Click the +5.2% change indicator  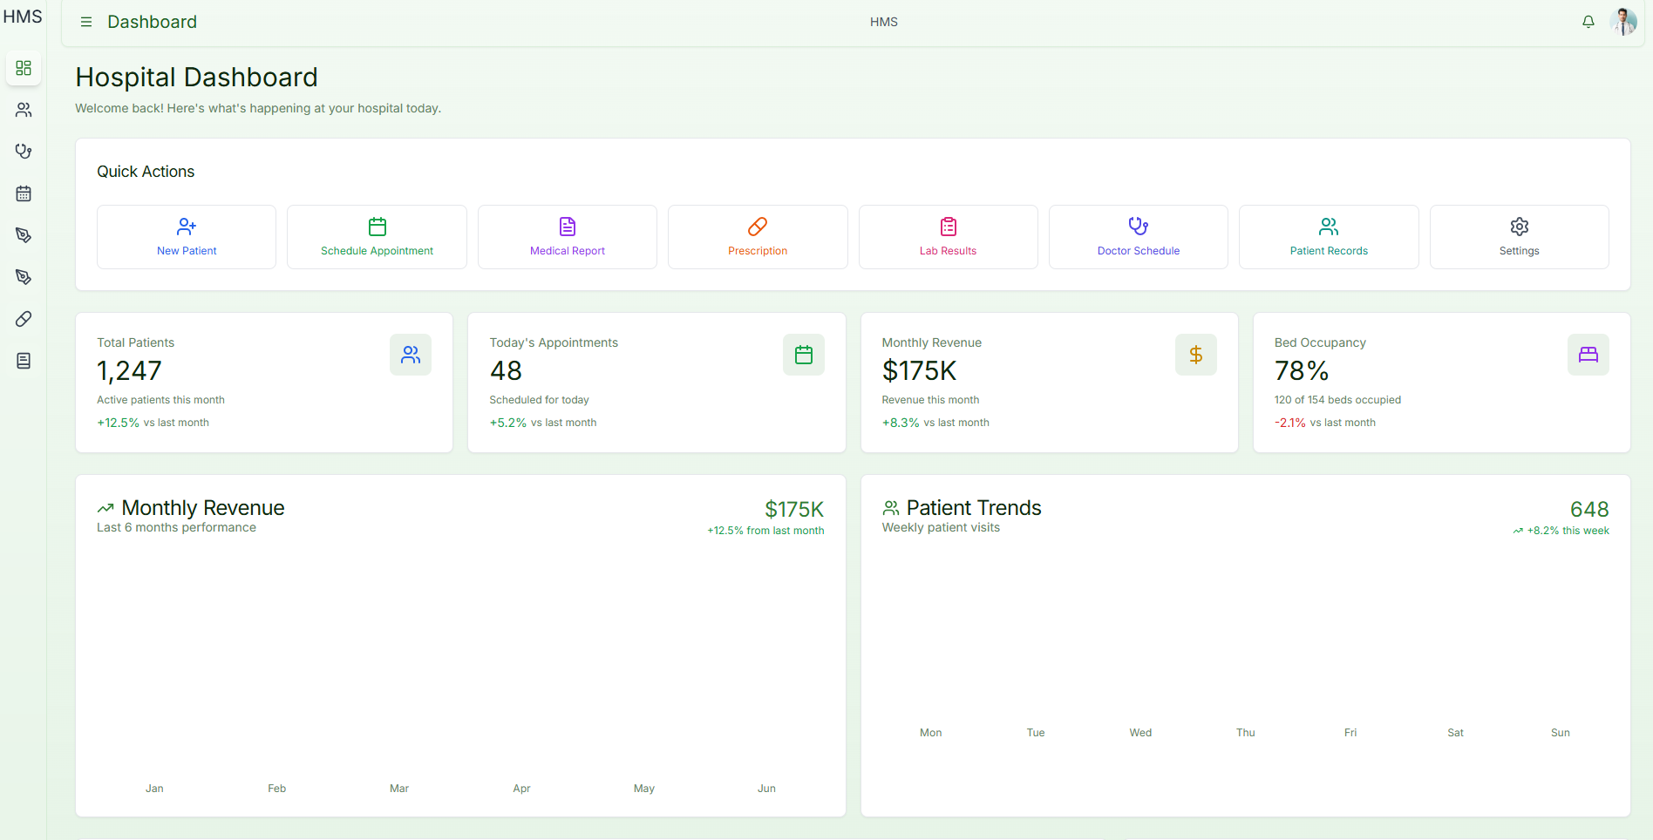click(x=508, y=423)
